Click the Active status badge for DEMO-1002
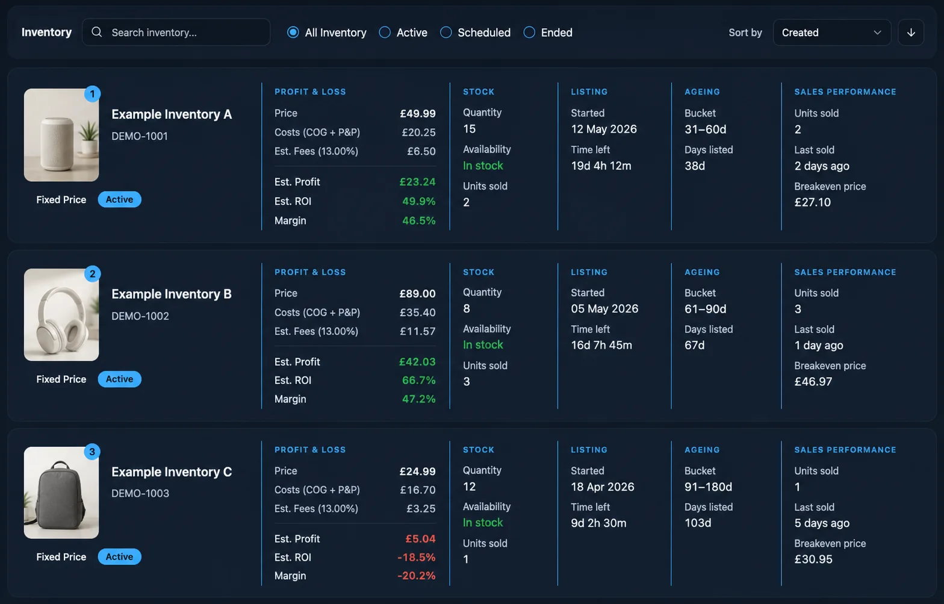Screen dimensions: 944x604 tap(119, 379)
